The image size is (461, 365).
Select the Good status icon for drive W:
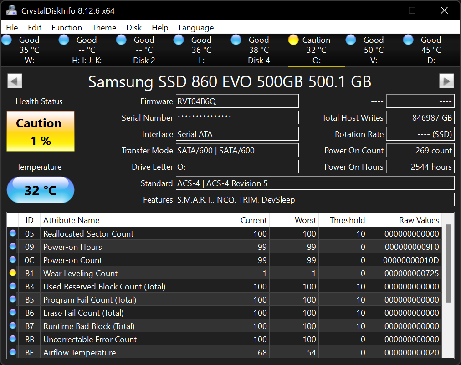[x=6, y=40]
